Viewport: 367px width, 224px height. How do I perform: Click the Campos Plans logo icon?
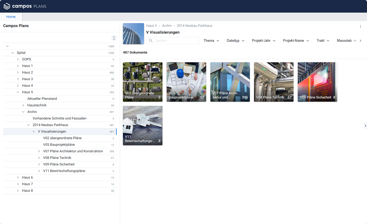(7, 6)
